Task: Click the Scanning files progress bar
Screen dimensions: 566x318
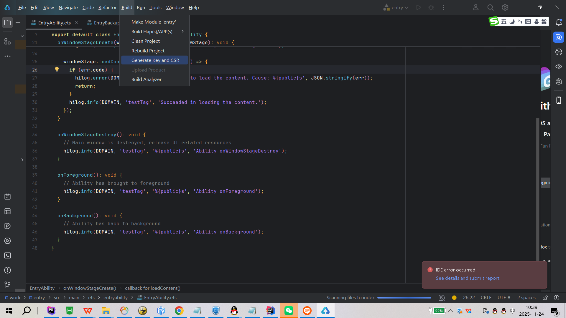Action: [x=404, y=298]
